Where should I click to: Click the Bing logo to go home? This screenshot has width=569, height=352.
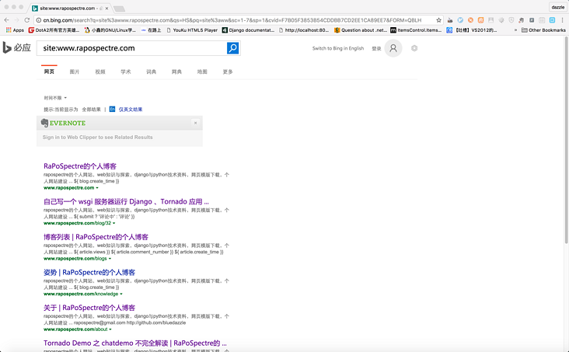(x=16, y=48)
